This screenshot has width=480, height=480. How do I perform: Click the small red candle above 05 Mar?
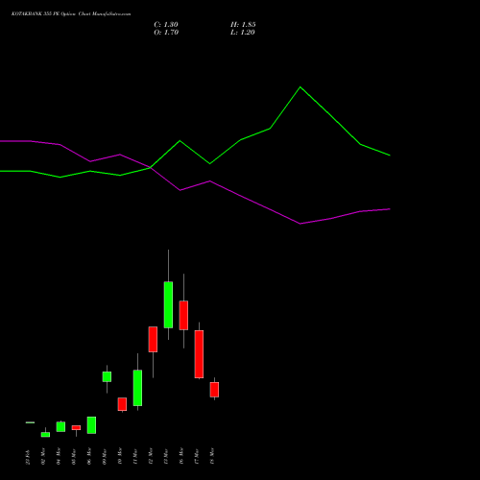(76, 427)
